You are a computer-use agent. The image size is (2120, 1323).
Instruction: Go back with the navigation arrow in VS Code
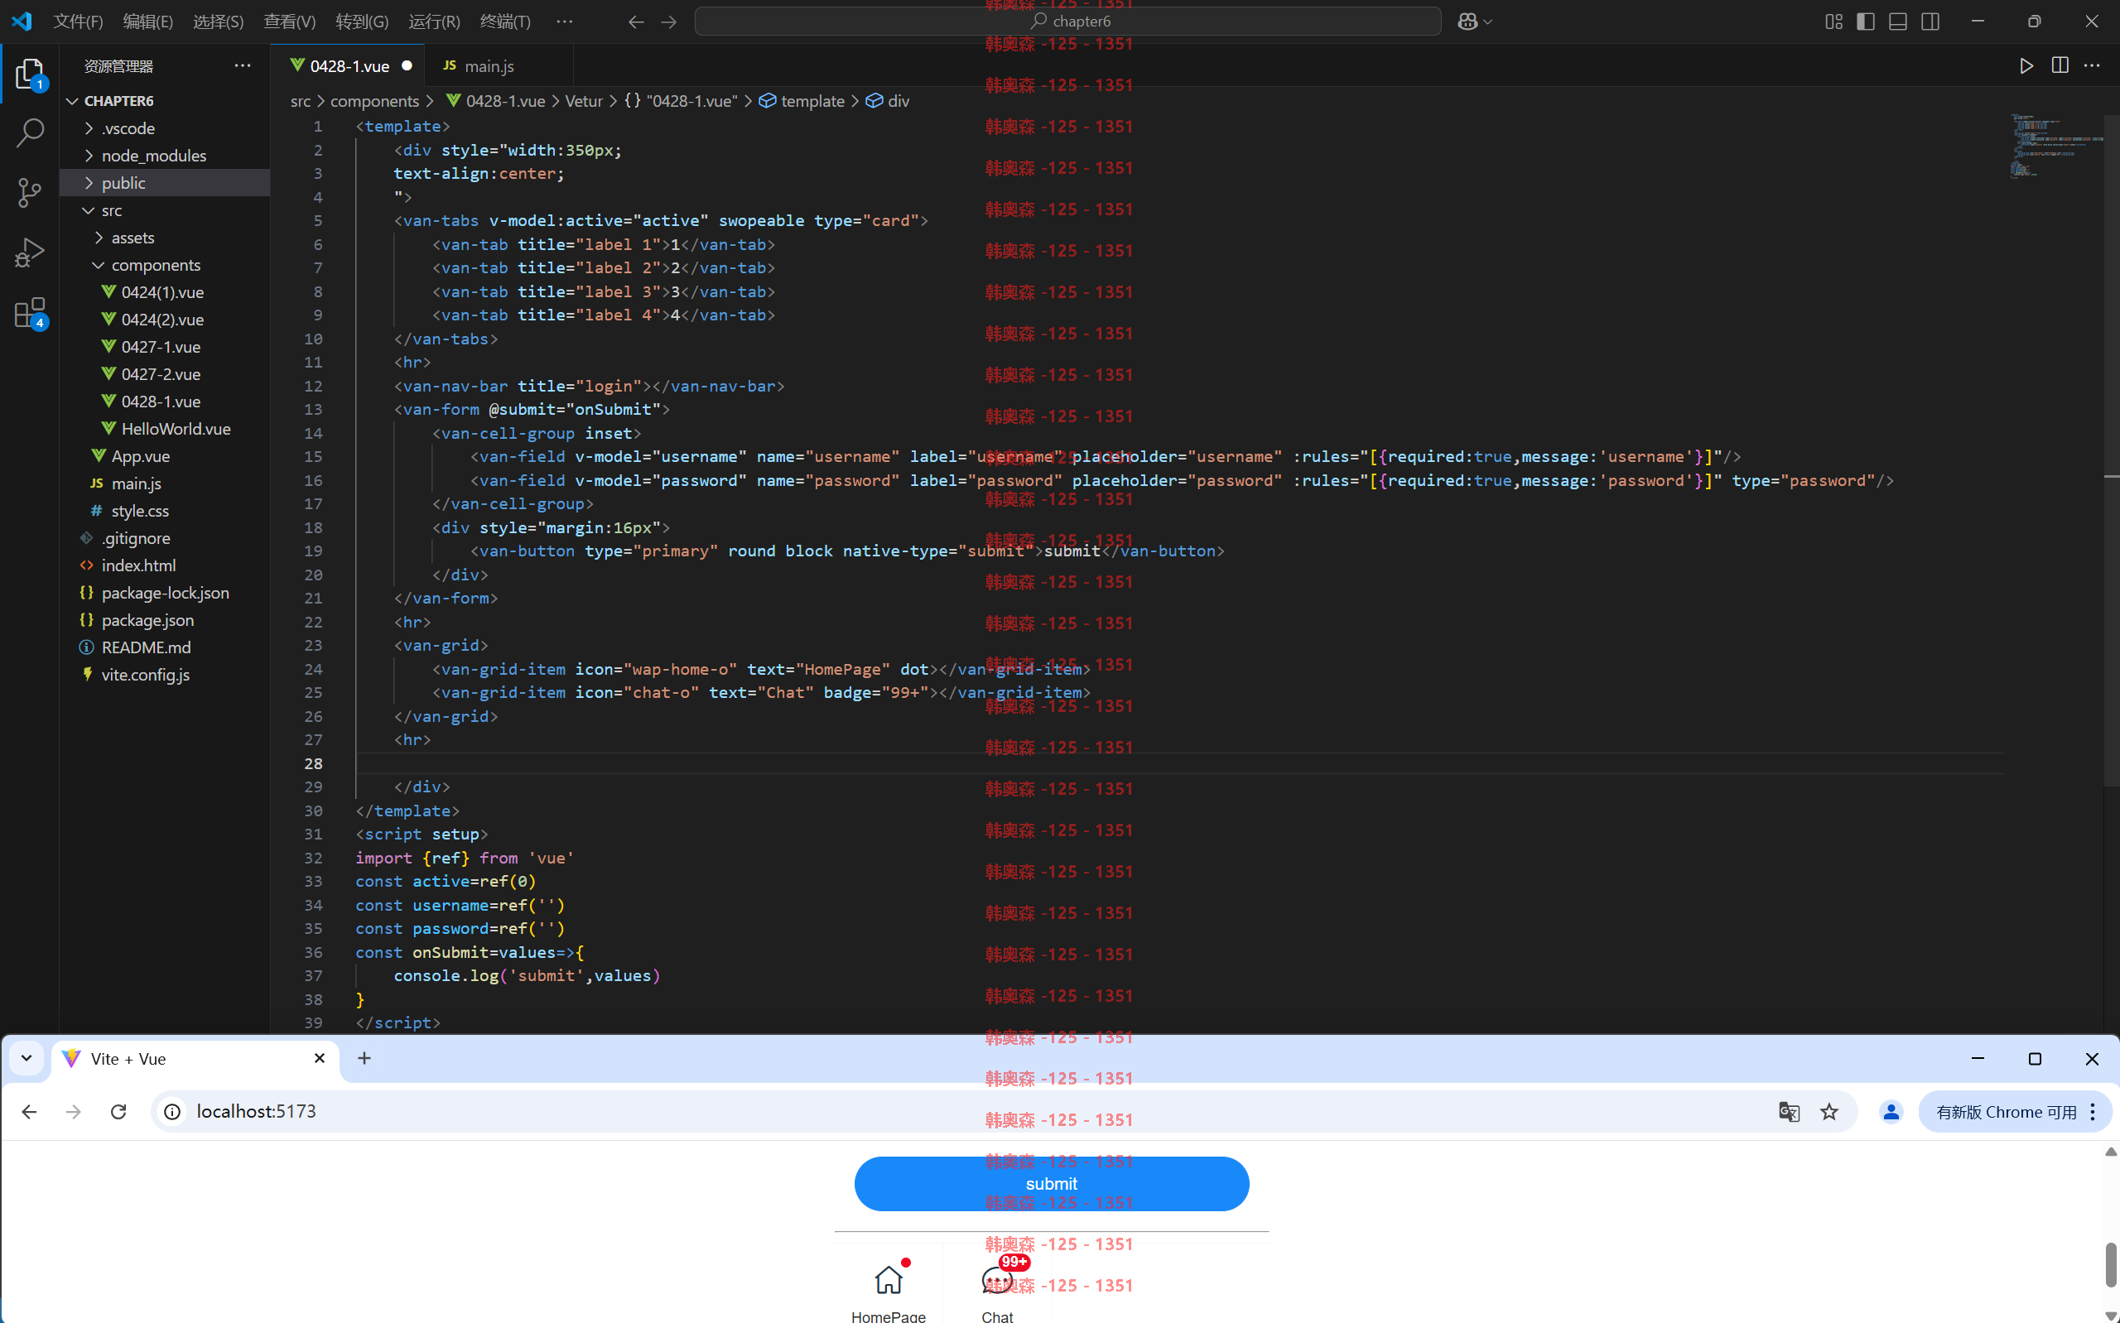pos(636,21)
